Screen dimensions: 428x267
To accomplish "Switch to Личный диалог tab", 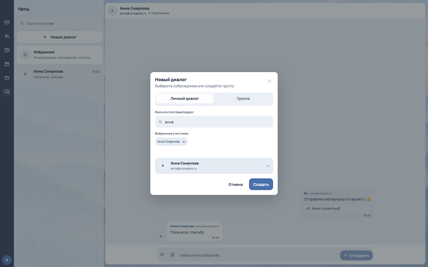I will point(185,99).
